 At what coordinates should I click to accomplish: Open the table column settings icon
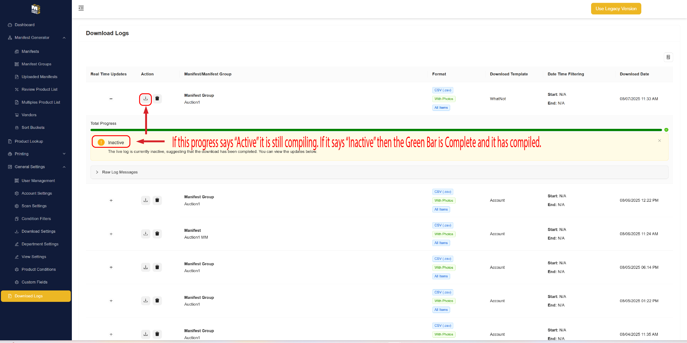[668, 57]
